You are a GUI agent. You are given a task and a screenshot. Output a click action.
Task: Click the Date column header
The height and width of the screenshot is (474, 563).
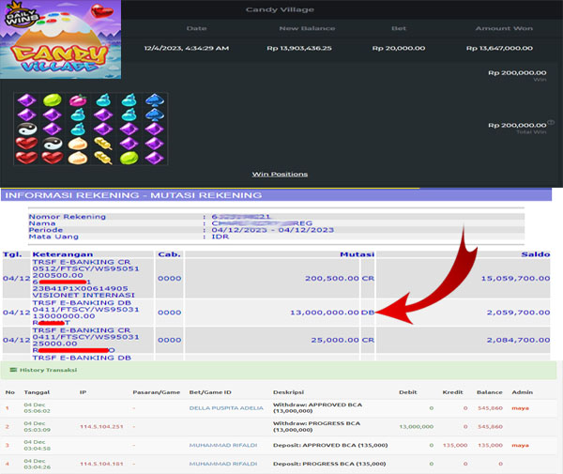point(196,28)
